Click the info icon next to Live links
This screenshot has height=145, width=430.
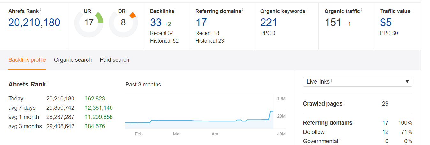(332, 81)
